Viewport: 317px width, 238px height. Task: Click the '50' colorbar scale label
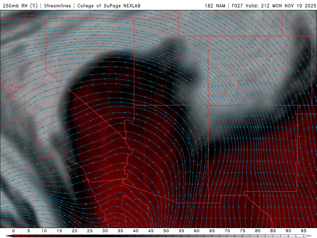[166, 231]
